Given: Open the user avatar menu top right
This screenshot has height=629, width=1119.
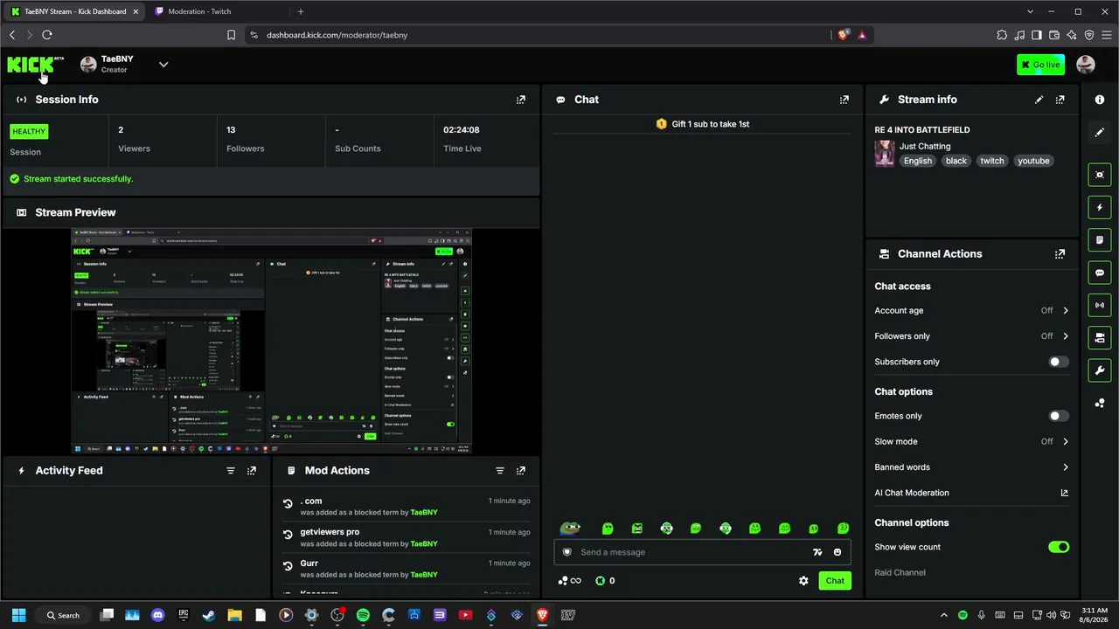Looking at the screenshot, I should tap(1086, 65).
